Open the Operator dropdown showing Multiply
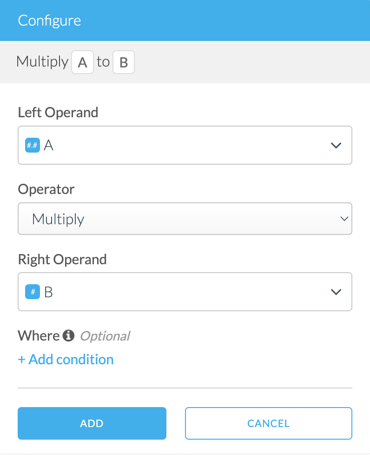 344,219
